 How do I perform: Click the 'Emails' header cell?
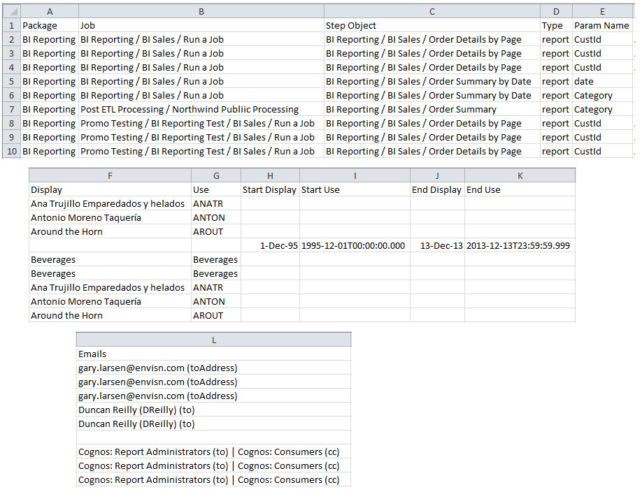[214, 354]
